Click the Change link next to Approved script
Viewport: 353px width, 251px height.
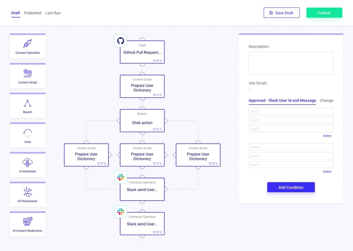[x=326, y=100]
